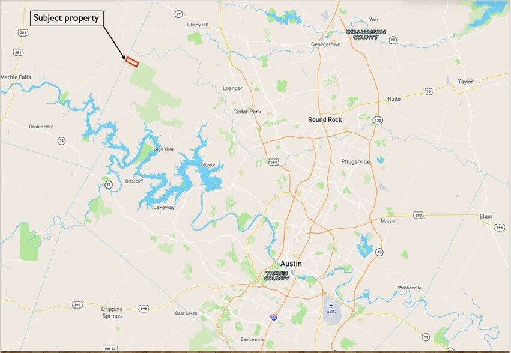The image size is (511, 353).
Task: Click the Round Rock city label
Action: [x=325, y=119]
